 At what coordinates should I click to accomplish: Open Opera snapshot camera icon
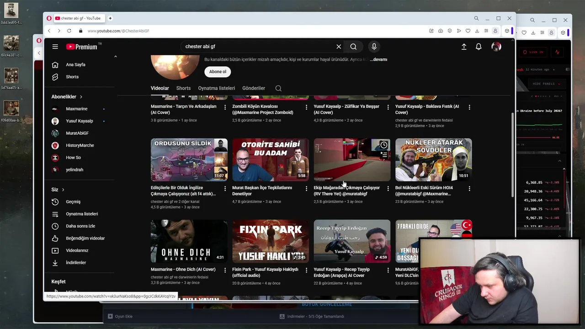440,31
